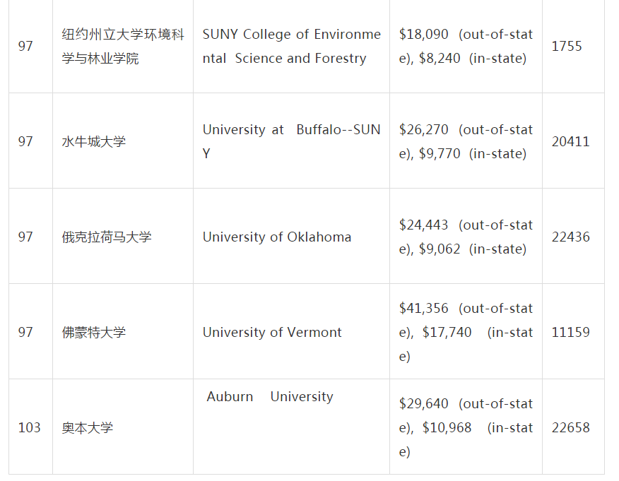The image size is (619, 481).
Task: Click the $41,356 tuition cell
Action: [466, 333]
